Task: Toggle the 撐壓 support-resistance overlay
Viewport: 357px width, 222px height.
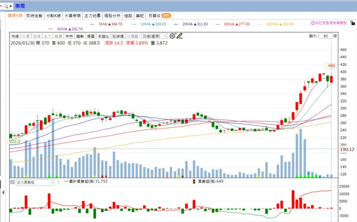Action: (x=91, y=36)
